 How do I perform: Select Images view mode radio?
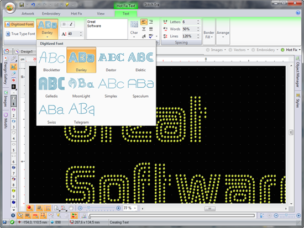tap(208, 50)
